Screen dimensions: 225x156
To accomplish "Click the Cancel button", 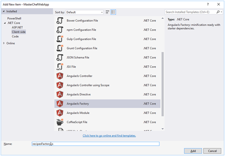I will click(x=212, y=151).
